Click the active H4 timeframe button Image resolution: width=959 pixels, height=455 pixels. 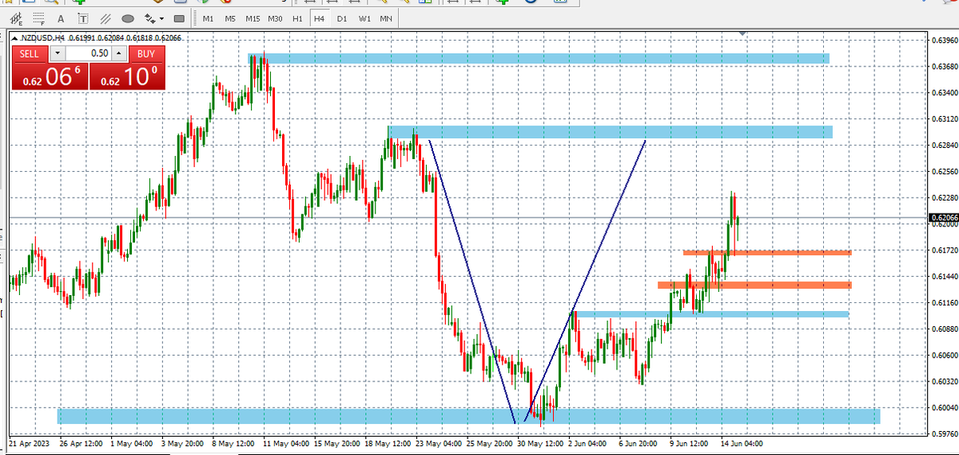click(319, 18)
